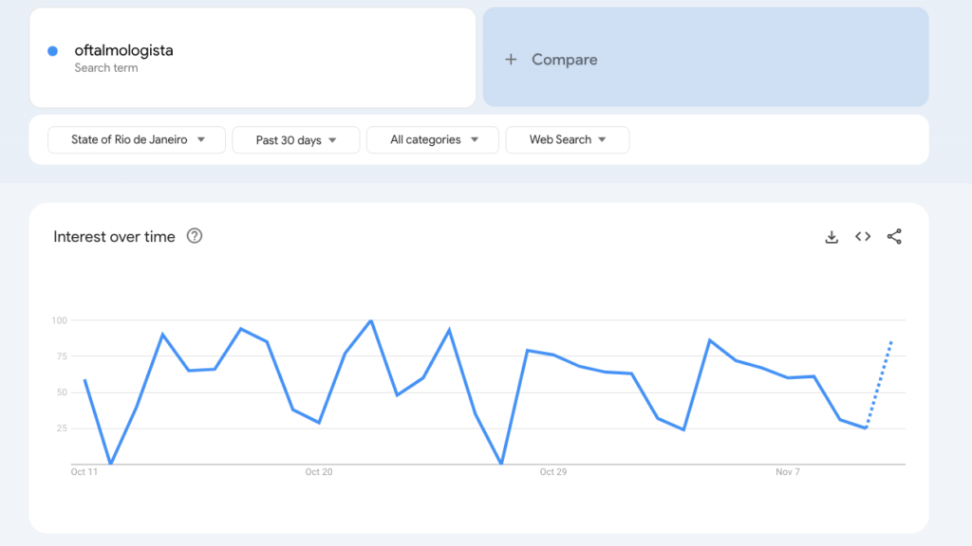Open the Web Search type dropdown

568,140
